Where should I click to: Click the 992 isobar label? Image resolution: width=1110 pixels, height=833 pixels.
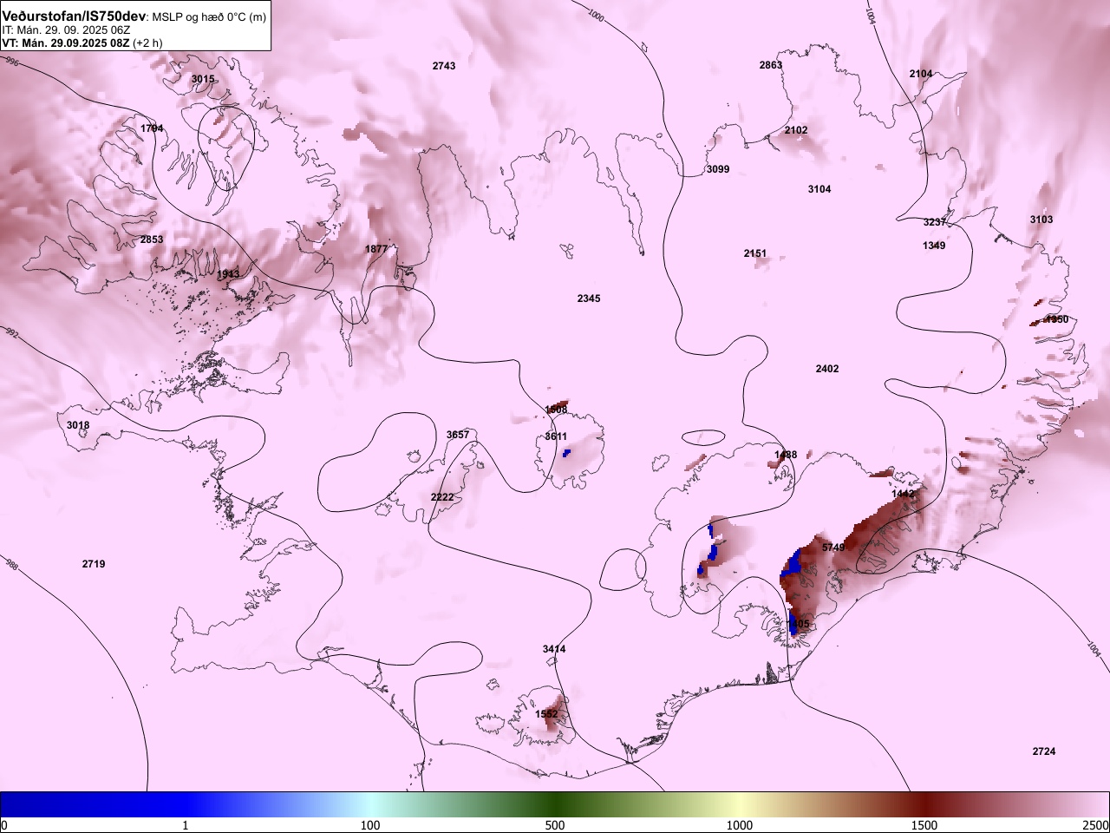(x=11, y=332)
